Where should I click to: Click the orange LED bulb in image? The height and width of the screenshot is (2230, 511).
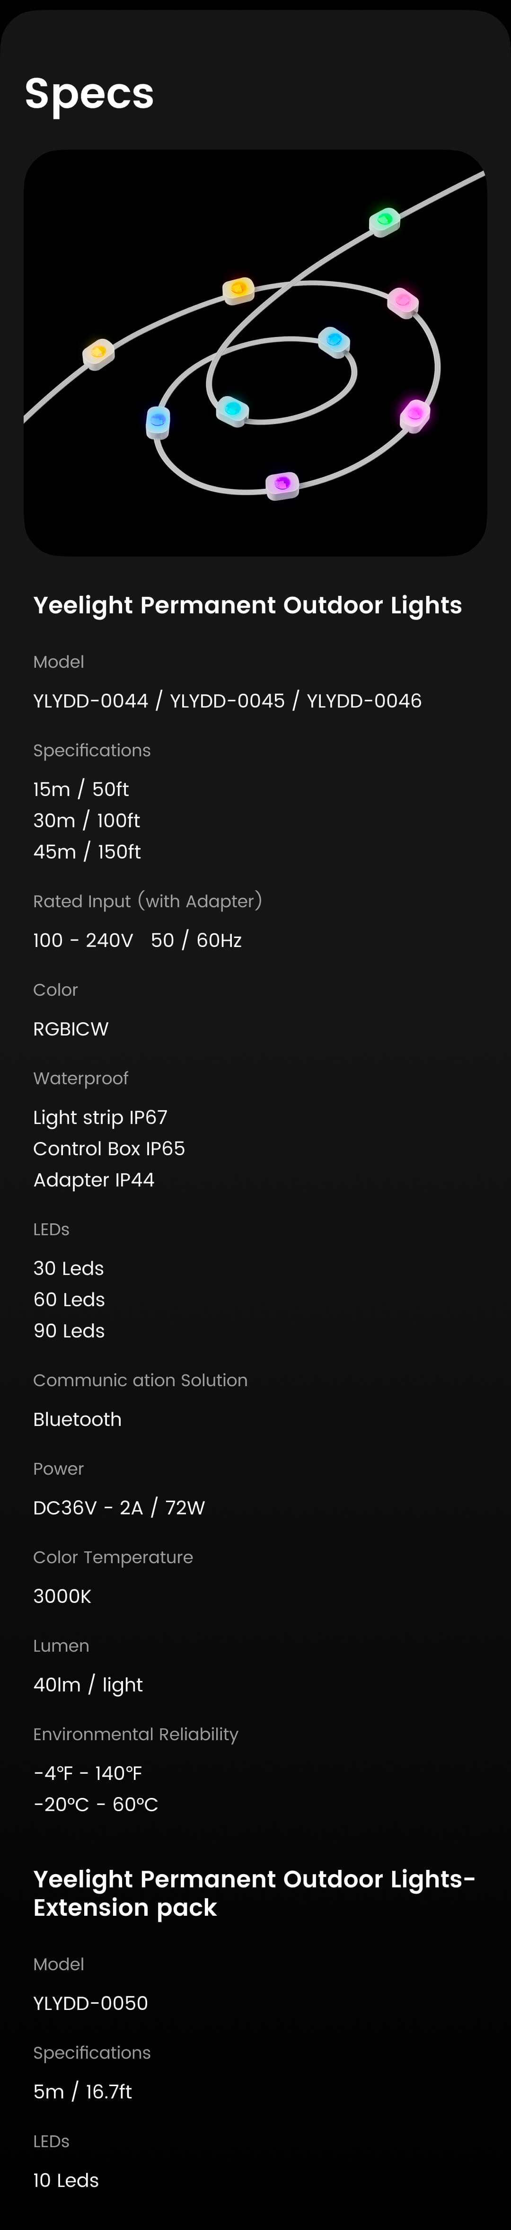point(238,290)
